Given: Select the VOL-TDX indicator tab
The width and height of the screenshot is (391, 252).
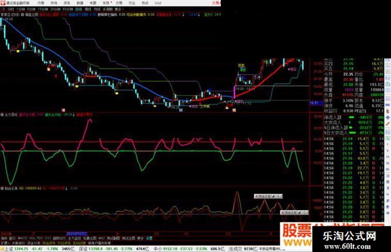Looking at the screenshot, I should pos(36,238).
